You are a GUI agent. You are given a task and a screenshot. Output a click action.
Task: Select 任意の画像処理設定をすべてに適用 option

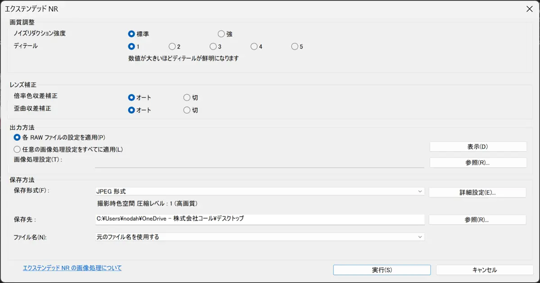click(18, 149)
